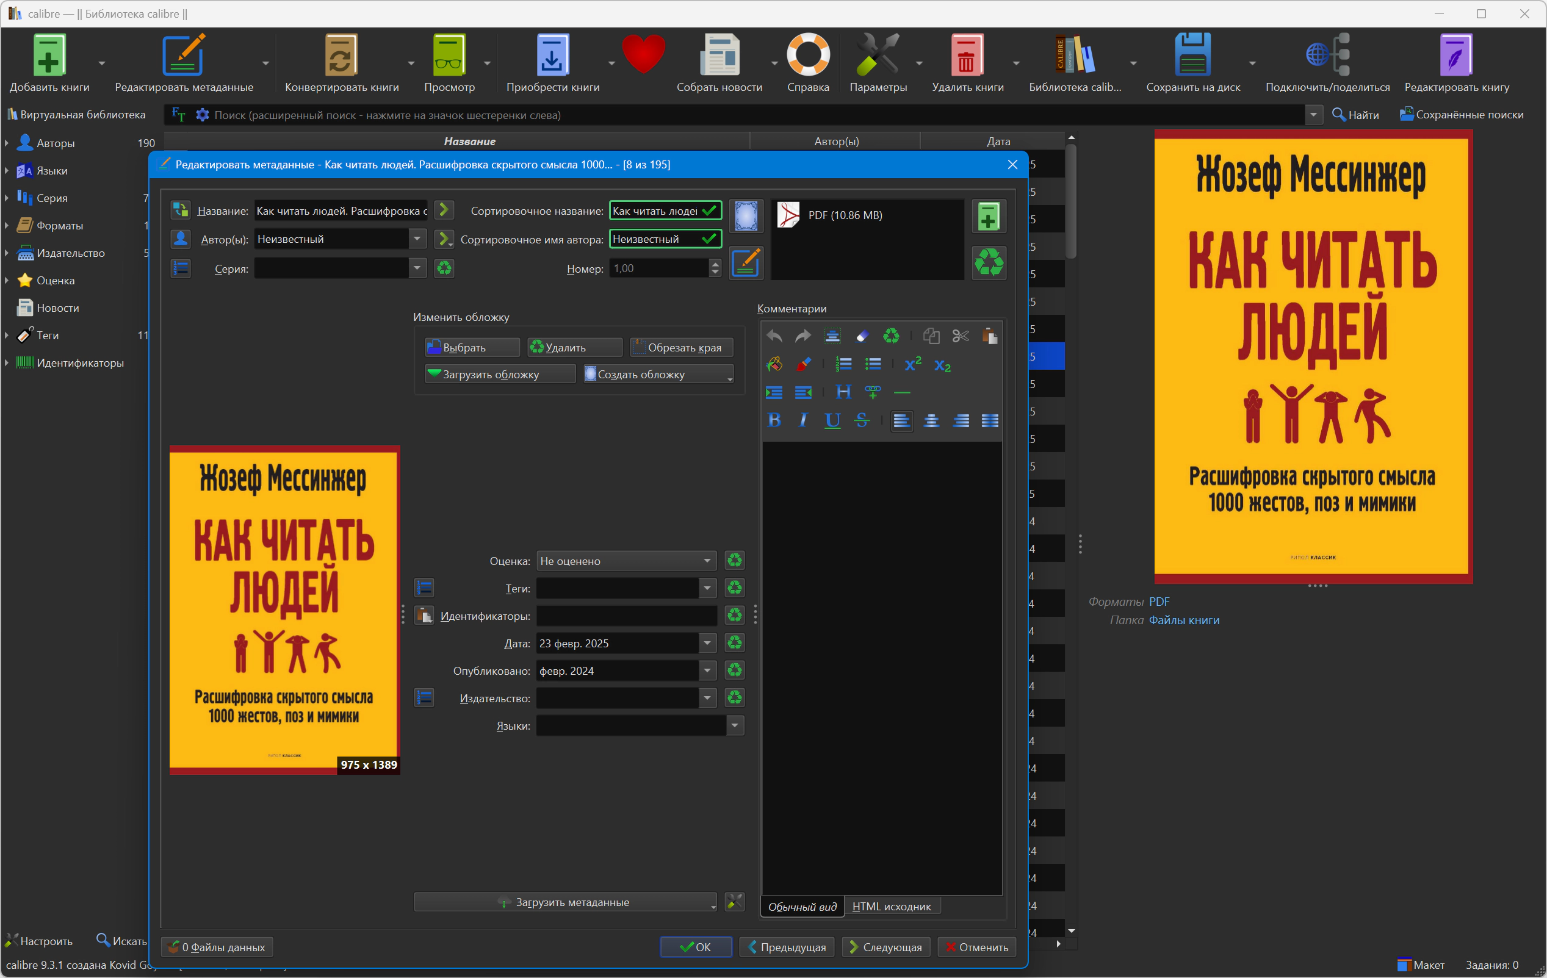Image resolution: width=1547 pixels, height=978 pixels.
Task: Click the green plus add format icon
Action: 989,217
